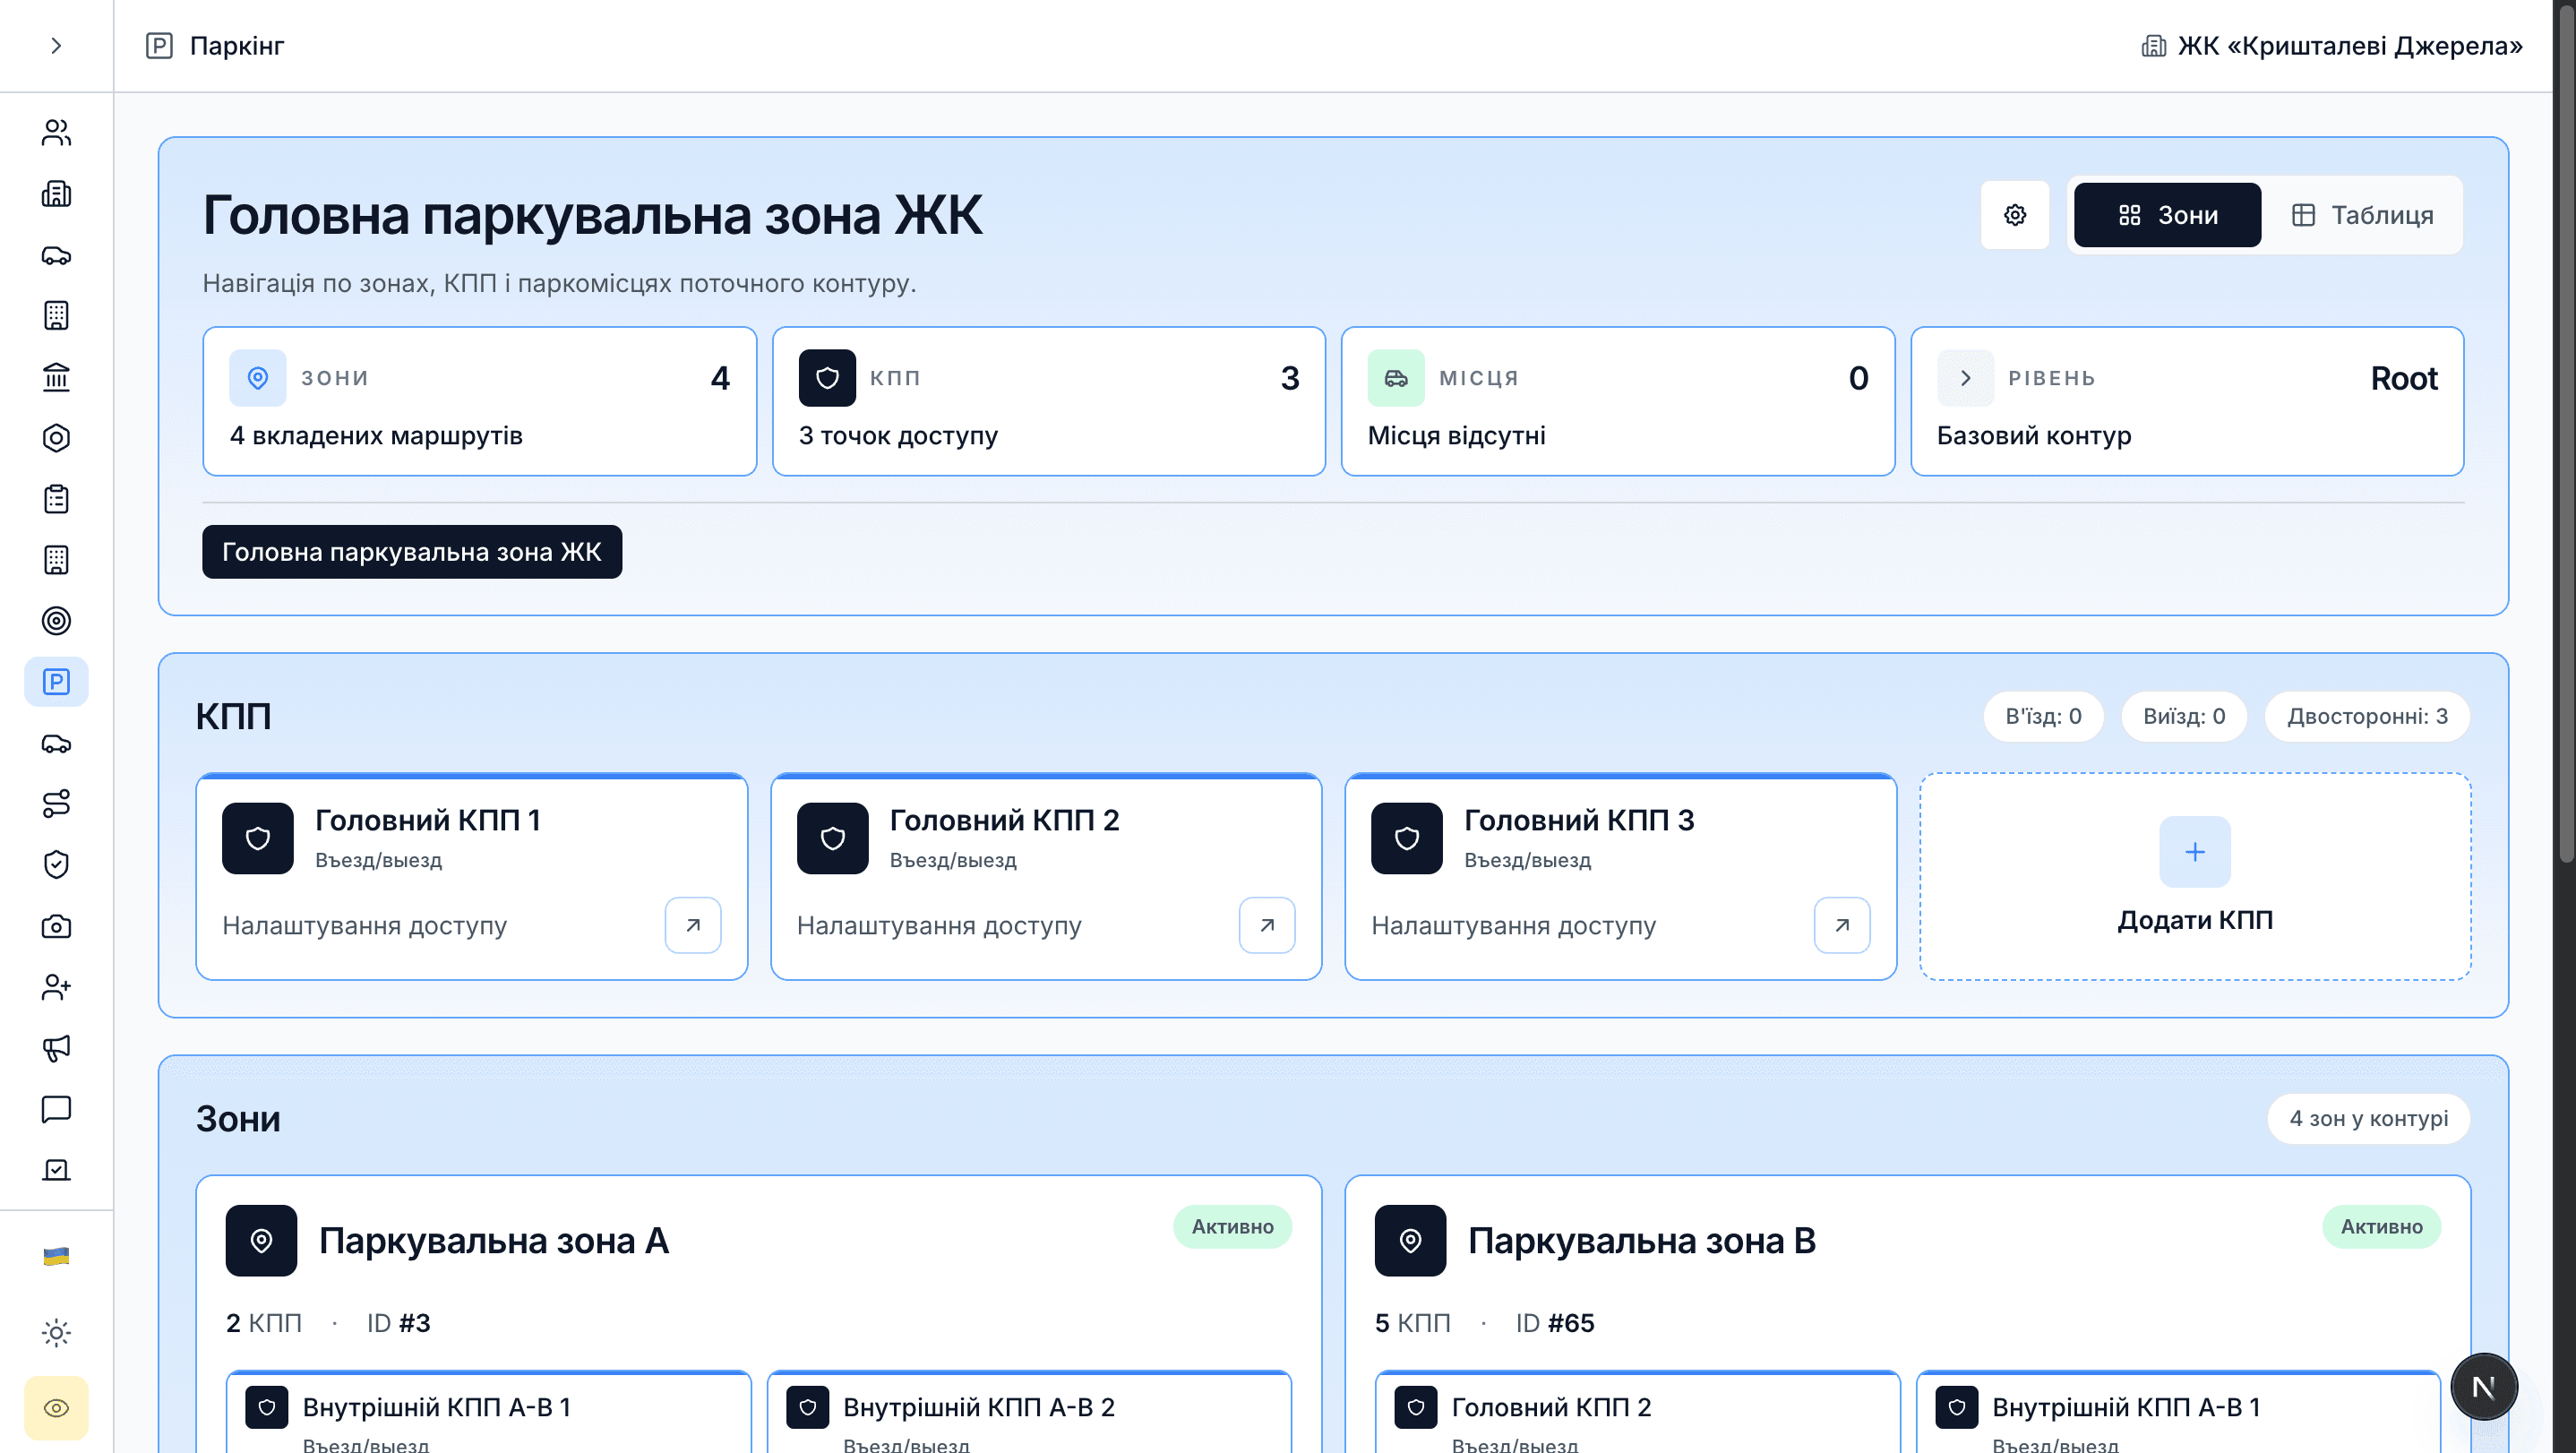Open the bank landmark icon in sidebar
Screen dimensions: 2576x1453
pos(56,377)
